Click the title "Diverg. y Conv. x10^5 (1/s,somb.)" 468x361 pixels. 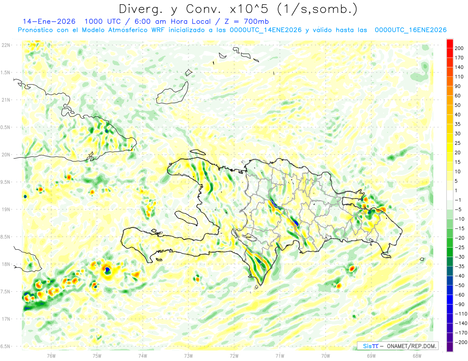coord(238,9)
